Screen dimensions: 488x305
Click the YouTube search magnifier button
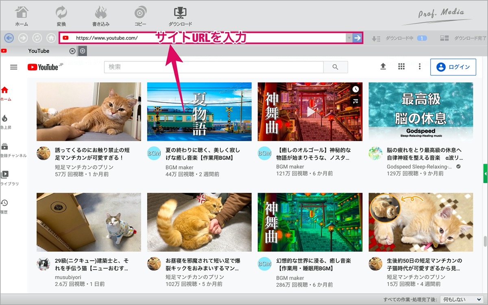pyautogui.click(x=335, y=67)
